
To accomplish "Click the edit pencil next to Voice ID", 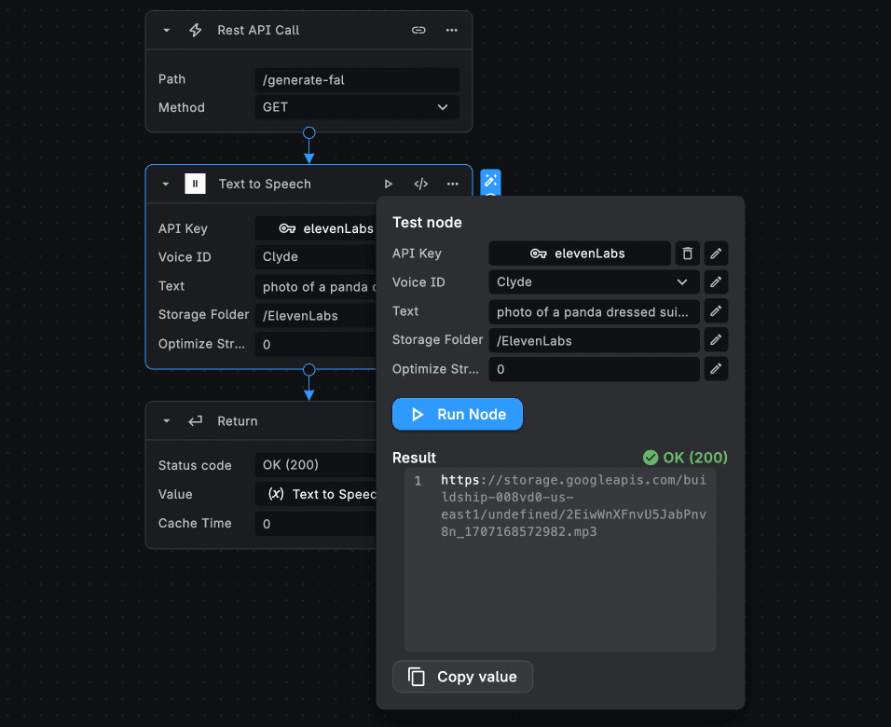I will pos(716,282).
